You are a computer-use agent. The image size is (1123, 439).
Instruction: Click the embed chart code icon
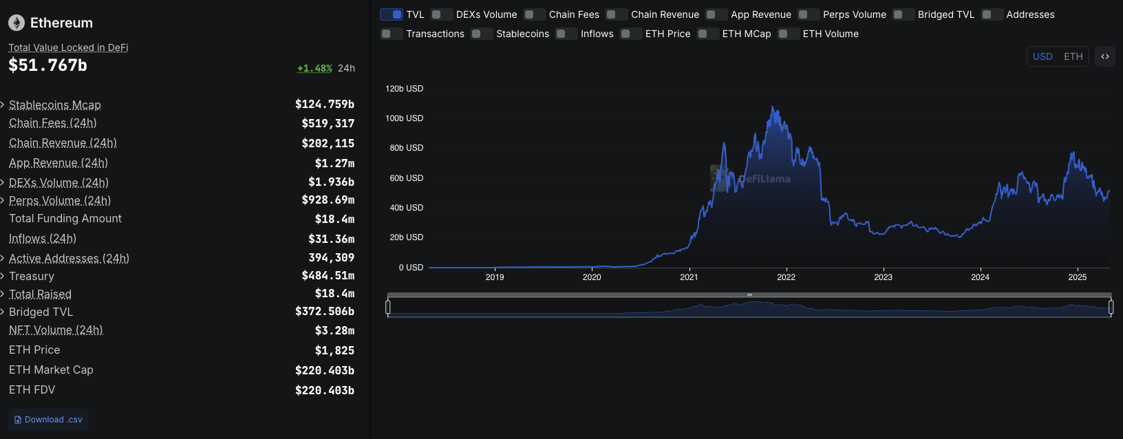pyautogui.click(x=1105, y=56)
